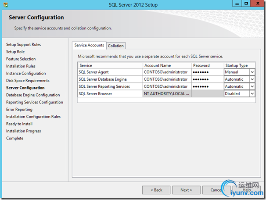Minimize the SQL Server Setup window
Screen dimensions: 266x200
(x=237, y=4)
